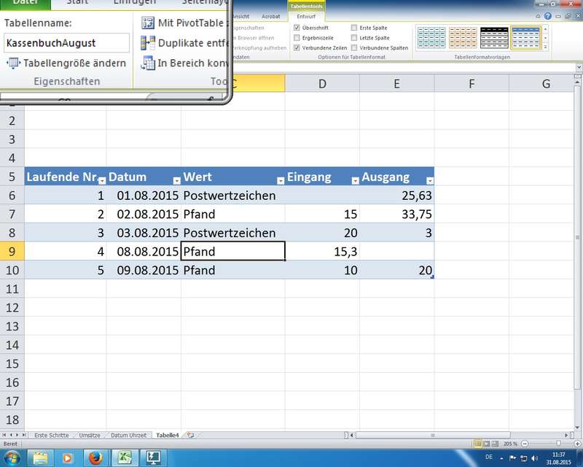Click Duplikate entfernen button label

click(x=193, y=43)
